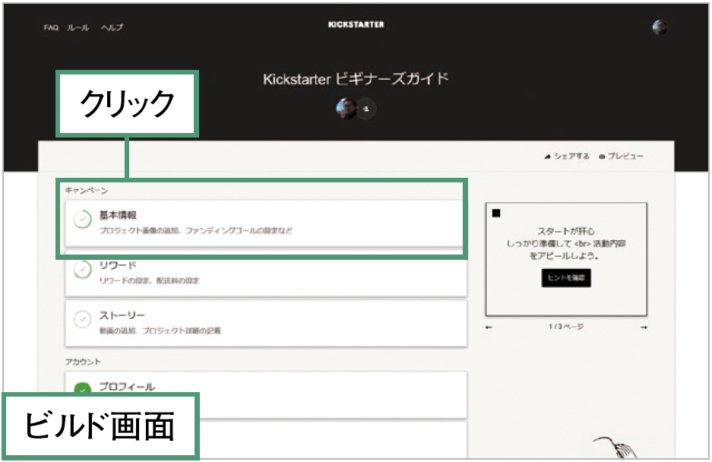
Task: Open the 基本情報 section card
Action: pos(266,223)
